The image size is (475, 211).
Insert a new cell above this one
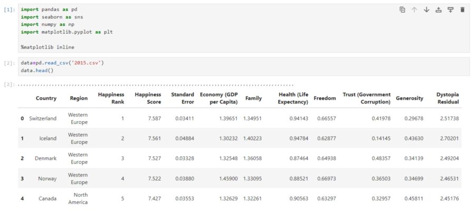pyautogui.click(x=439, y=9)
